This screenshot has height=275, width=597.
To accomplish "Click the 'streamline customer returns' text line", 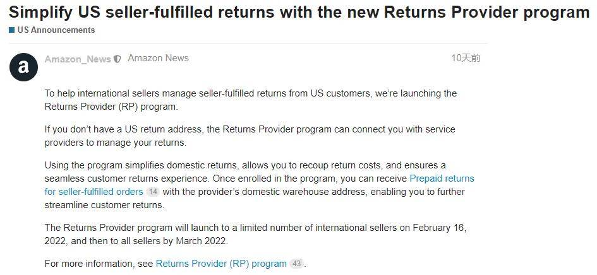I will point(104,205).
